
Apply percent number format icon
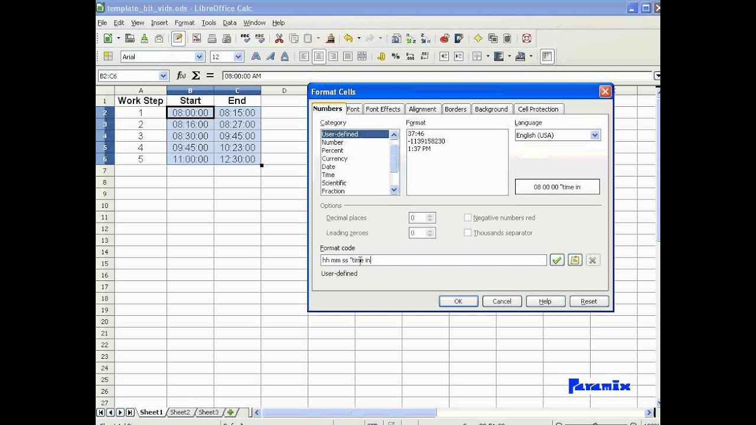(396, 56)
